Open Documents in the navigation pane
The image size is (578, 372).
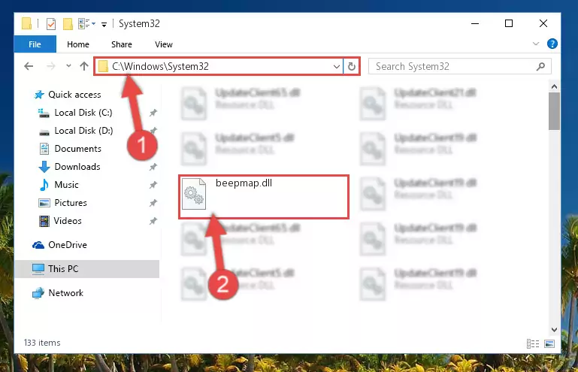pyautogui.click(x=77, y=149)
